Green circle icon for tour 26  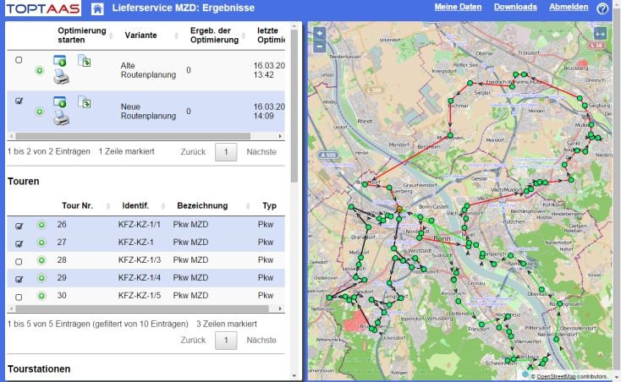41,225
